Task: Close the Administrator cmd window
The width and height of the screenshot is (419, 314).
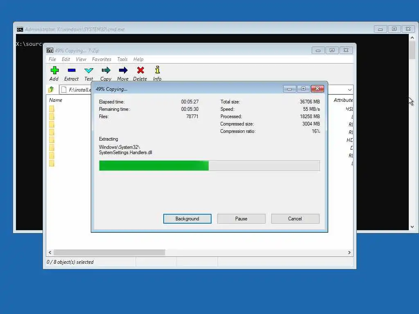Action: coord(408,29)
